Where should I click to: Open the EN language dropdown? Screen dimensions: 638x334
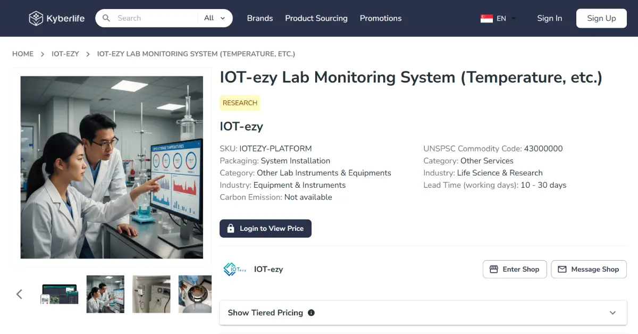coord(506,18)
